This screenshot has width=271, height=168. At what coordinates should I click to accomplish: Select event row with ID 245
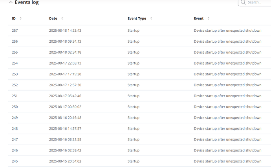click(15, 161)
